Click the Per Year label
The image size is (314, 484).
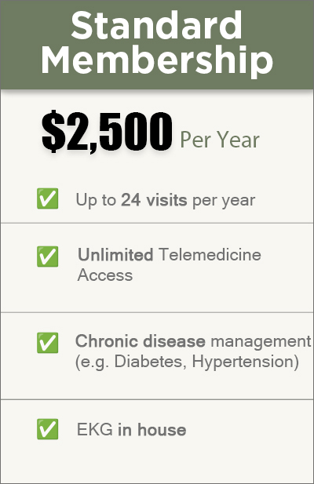220,140
